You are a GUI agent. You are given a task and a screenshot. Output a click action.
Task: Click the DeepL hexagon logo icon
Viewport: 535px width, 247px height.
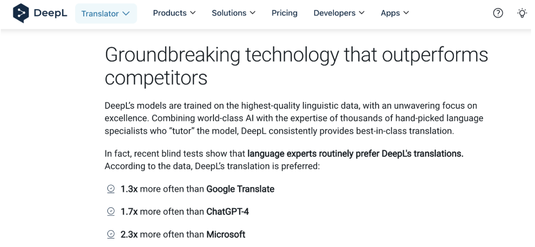pyautogui.click(x=21, y=13)
